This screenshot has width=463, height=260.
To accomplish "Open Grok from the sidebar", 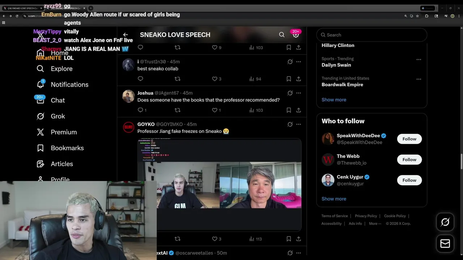I will pos(51,116).
